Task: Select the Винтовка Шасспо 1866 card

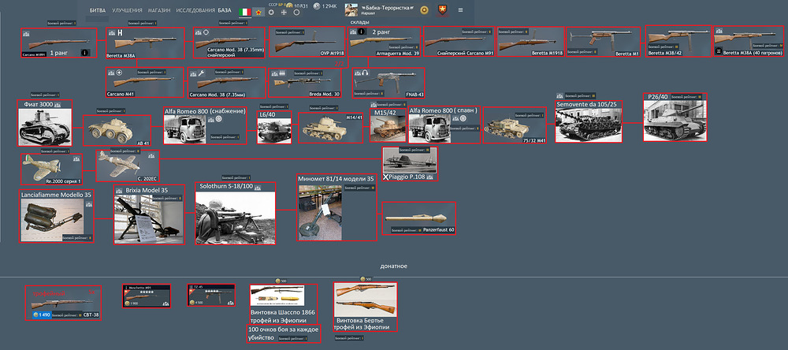Action: click(284, 305)
